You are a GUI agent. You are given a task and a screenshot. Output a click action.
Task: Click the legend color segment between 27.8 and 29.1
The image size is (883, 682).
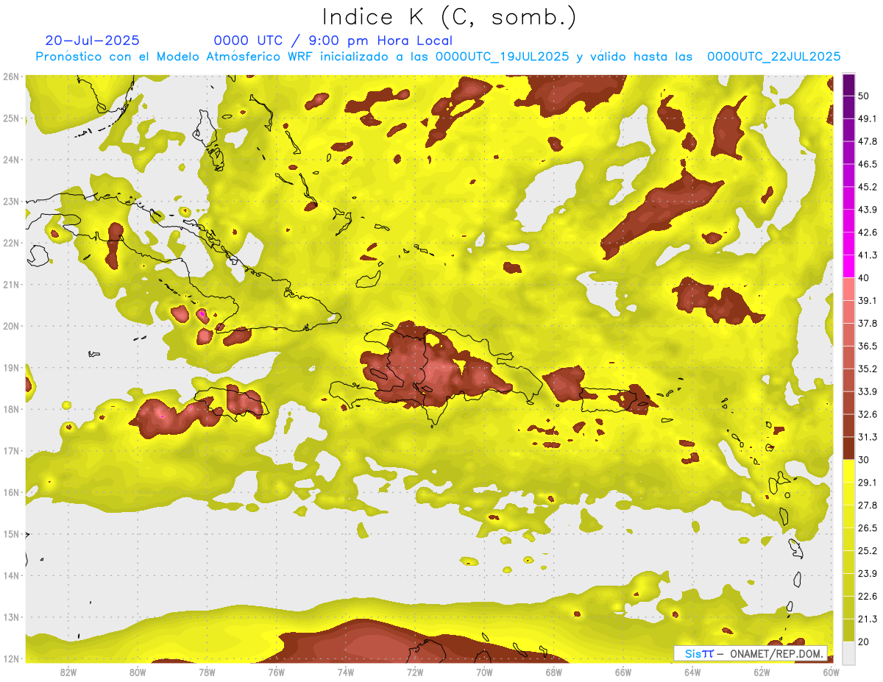[848, 494]
